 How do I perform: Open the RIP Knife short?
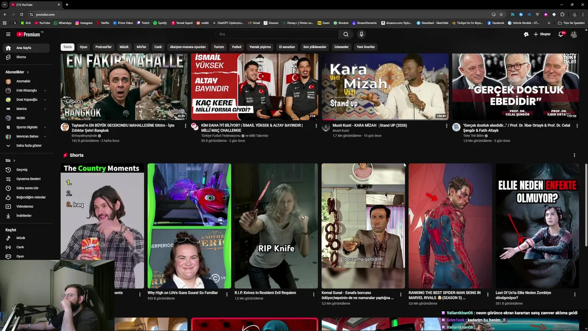(x=276, y=226)
